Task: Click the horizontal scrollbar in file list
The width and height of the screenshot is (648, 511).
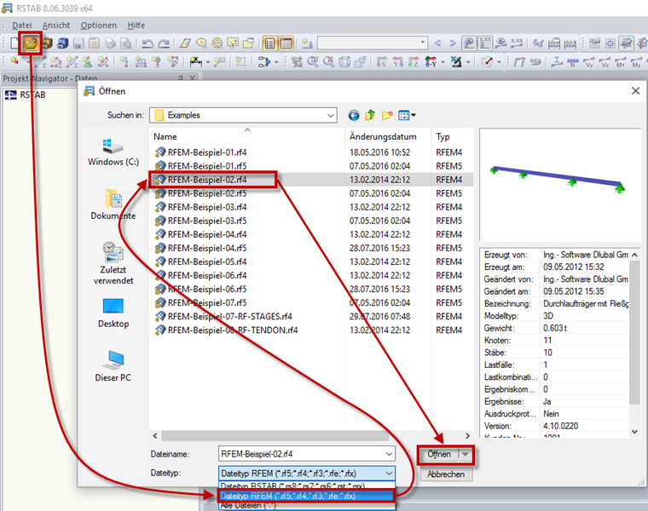Action: click(x=275, y=436)
